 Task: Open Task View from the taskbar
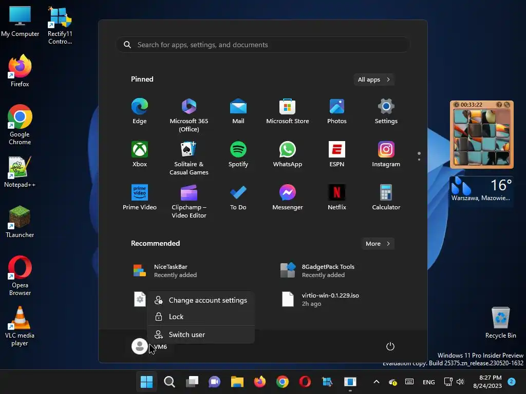pyautogui.click(x=192, y=382)
